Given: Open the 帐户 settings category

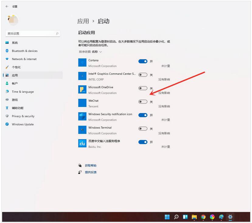Looking at the screenshot, I should [x=33, y=83].
